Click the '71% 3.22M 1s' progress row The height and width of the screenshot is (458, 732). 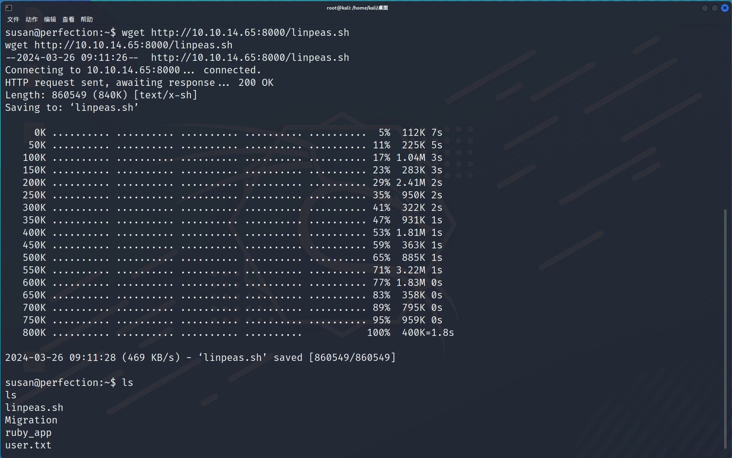[232, 270]
